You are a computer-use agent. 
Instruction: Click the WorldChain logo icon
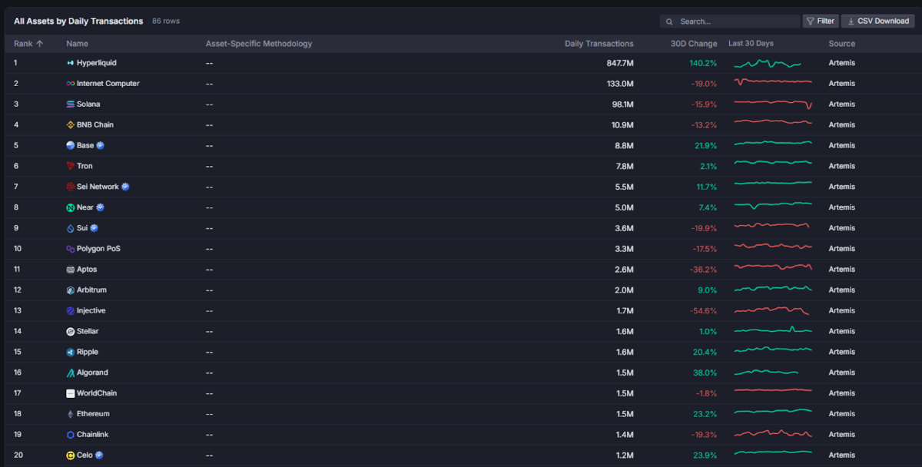coord(71,393)
